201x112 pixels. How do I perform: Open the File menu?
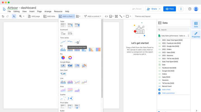(9, 11)
